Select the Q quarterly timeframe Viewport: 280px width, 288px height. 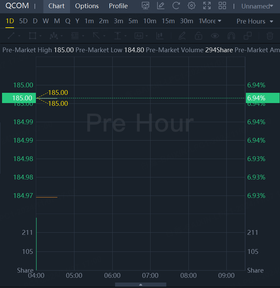[x=68, y=21]
